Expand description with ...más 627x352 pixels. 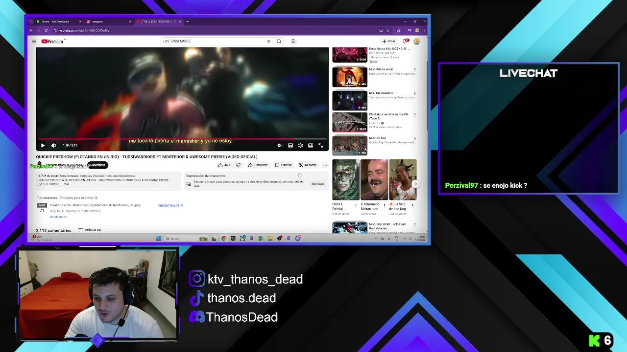click(66, 184)
